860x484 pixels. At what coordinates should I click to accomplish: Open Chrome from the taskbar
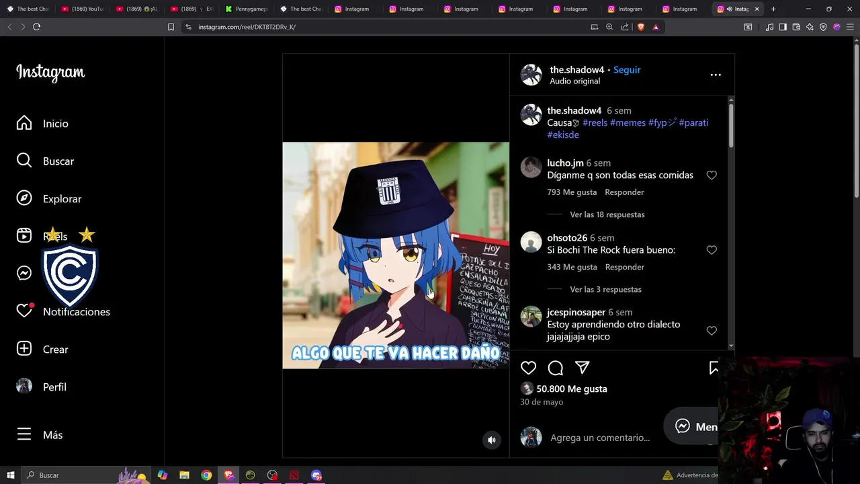[206, 475]
